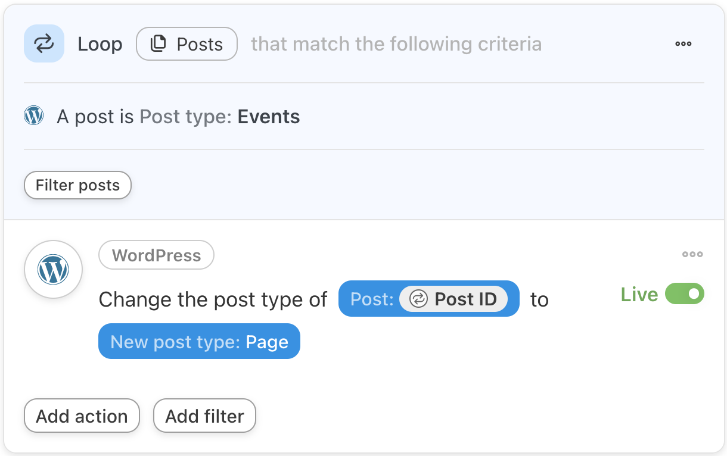Click the WordPress integration label
Image resolution: width=727 pixels, height=456 pixels.
coord(156,255)
